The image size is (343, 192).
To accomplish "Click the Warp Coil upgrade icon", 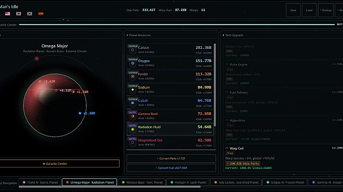I will click(x=227, y=148).
